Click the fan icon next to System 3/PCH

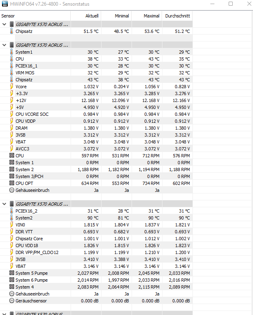12,176
